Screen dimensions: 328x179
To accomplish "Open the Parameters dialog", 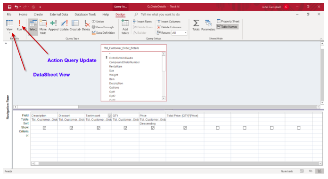I will click(208, 25).
